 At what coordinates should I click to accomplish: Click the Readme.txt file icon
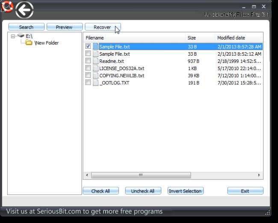pyautogui.click(x=95, y=61)
